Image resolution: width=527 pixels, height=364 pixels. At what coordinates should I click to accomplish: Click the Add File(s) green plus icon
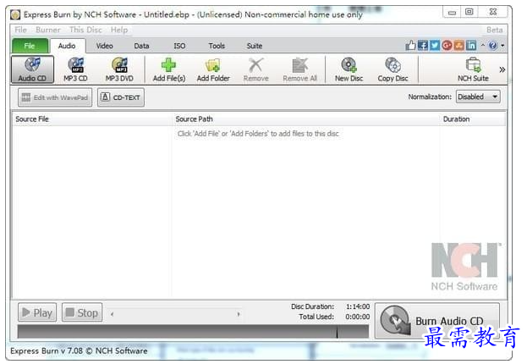click(168, 65)
